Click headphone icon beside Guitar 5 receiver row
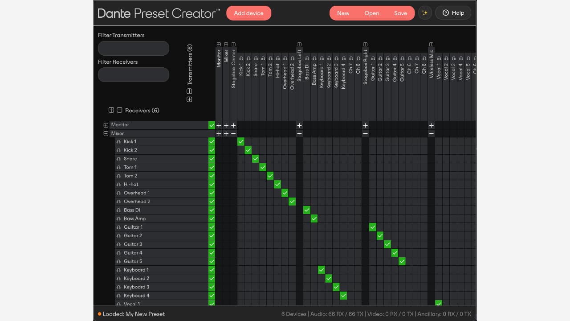This screenshot has height=321, width=570. tap(118, 261)
